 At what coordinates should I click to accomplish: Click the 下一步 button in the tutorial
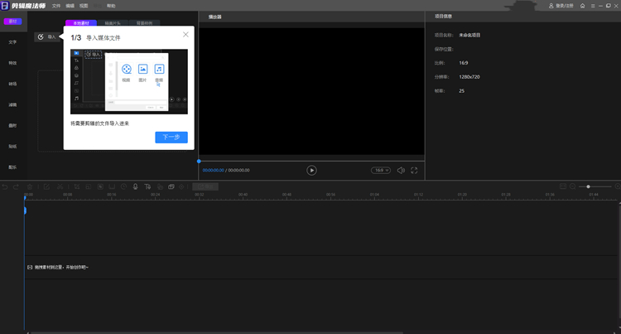tap(171, 137)
